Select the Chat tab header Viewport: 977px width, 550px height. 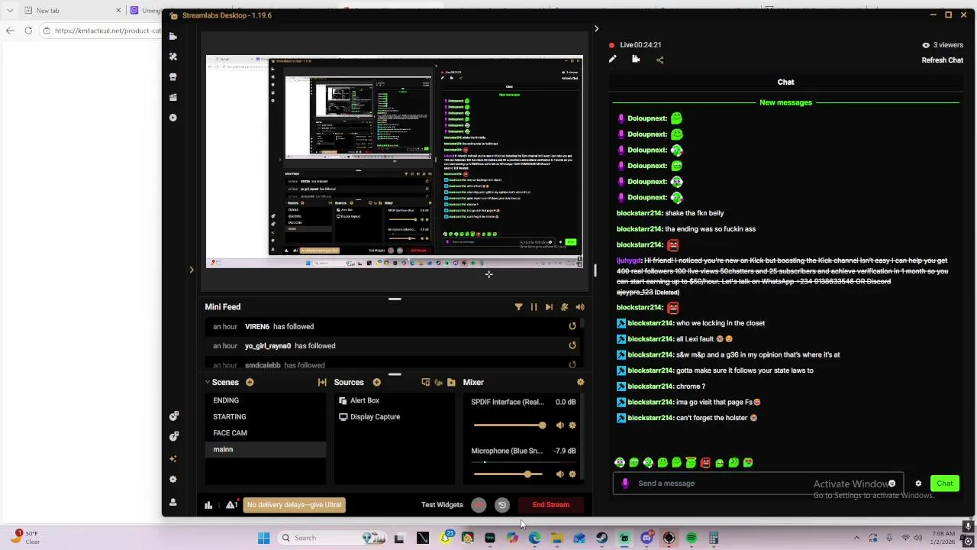click(785, 82)
